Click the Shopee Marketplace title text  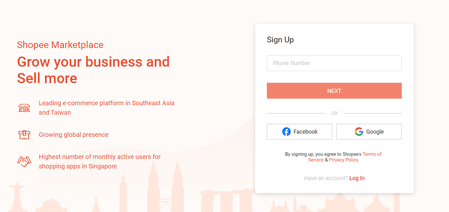(60, 45)
